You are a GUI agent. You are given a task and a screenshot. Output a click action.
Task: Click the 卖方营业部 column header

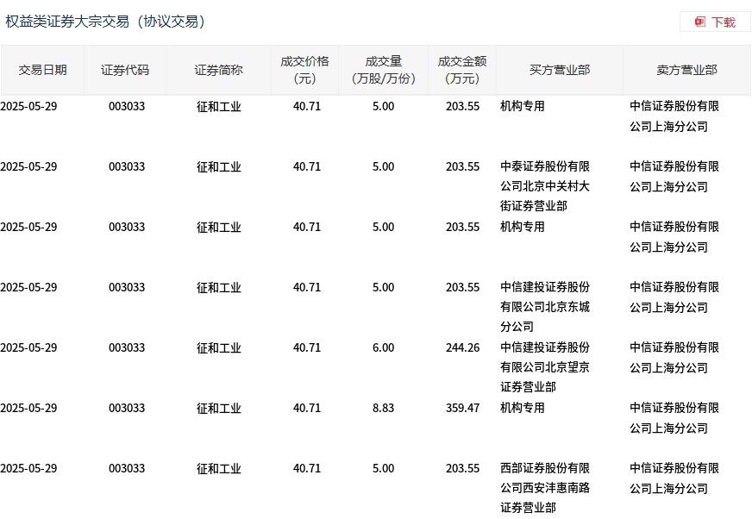click(686, 70)
